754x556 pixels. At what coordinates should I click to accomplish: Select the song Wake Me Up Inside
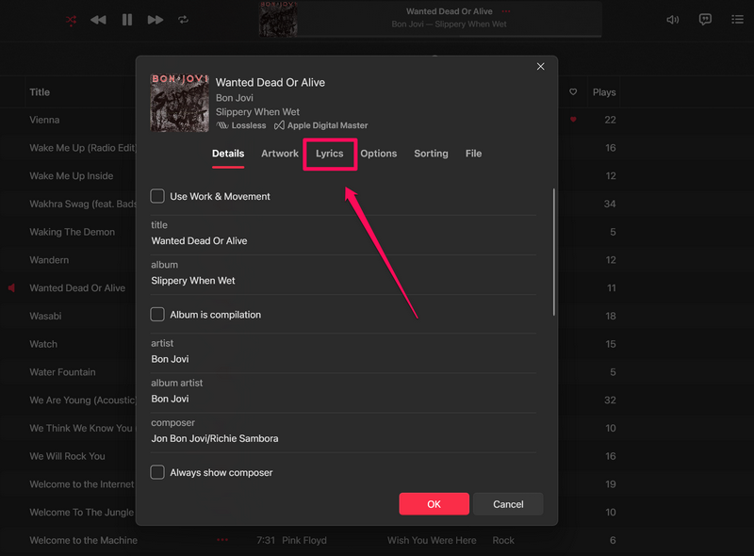[72, 176]
